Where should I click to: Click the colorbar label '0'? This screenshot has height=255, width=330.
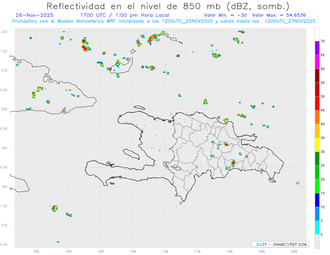coord(321,235)
